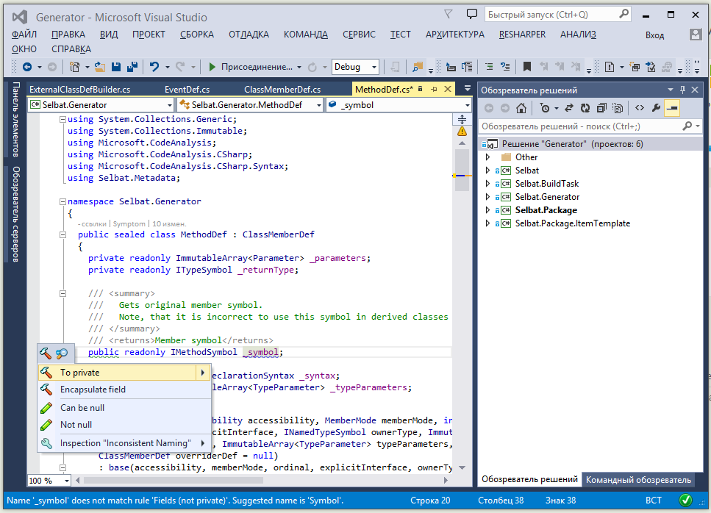Screen dimensions: 711x513
Task: Click the magnifier ReSharper icon above the popup menu
Action: coord(62,354)
